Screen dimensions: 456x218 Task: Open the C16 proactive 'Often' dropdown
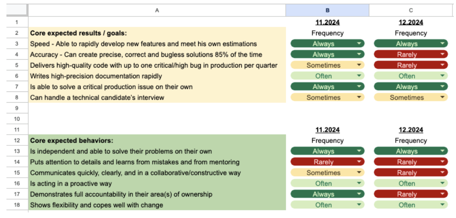[x=411, y=183]
